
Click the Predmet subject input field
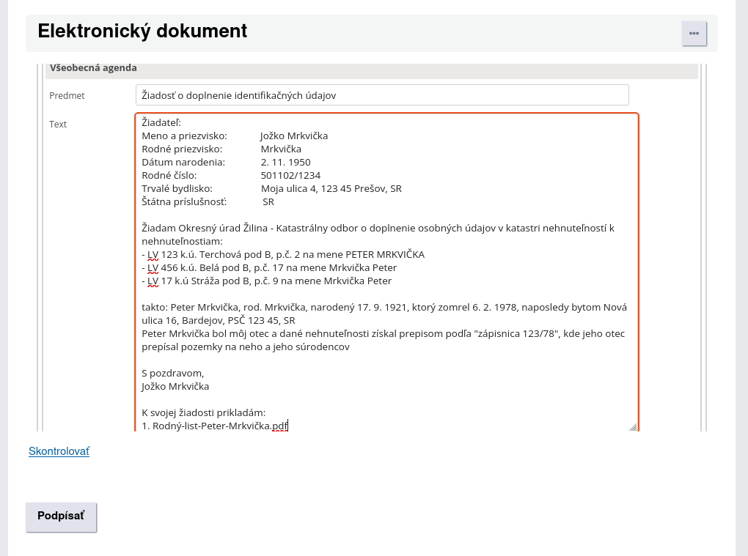(x=382, y=95)
